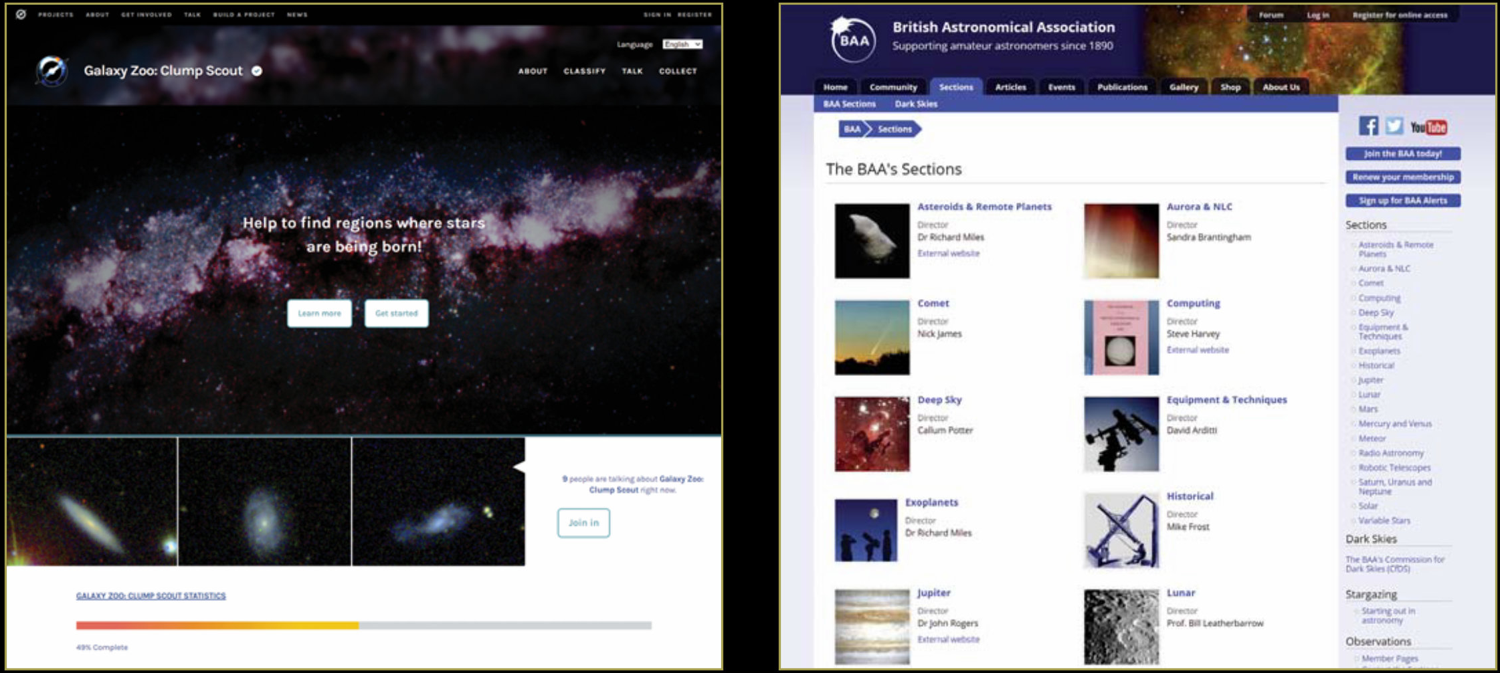The height and width of the screenshot is (673, 1500).
Task: Select the Sections tab
Action: (955, 86)
